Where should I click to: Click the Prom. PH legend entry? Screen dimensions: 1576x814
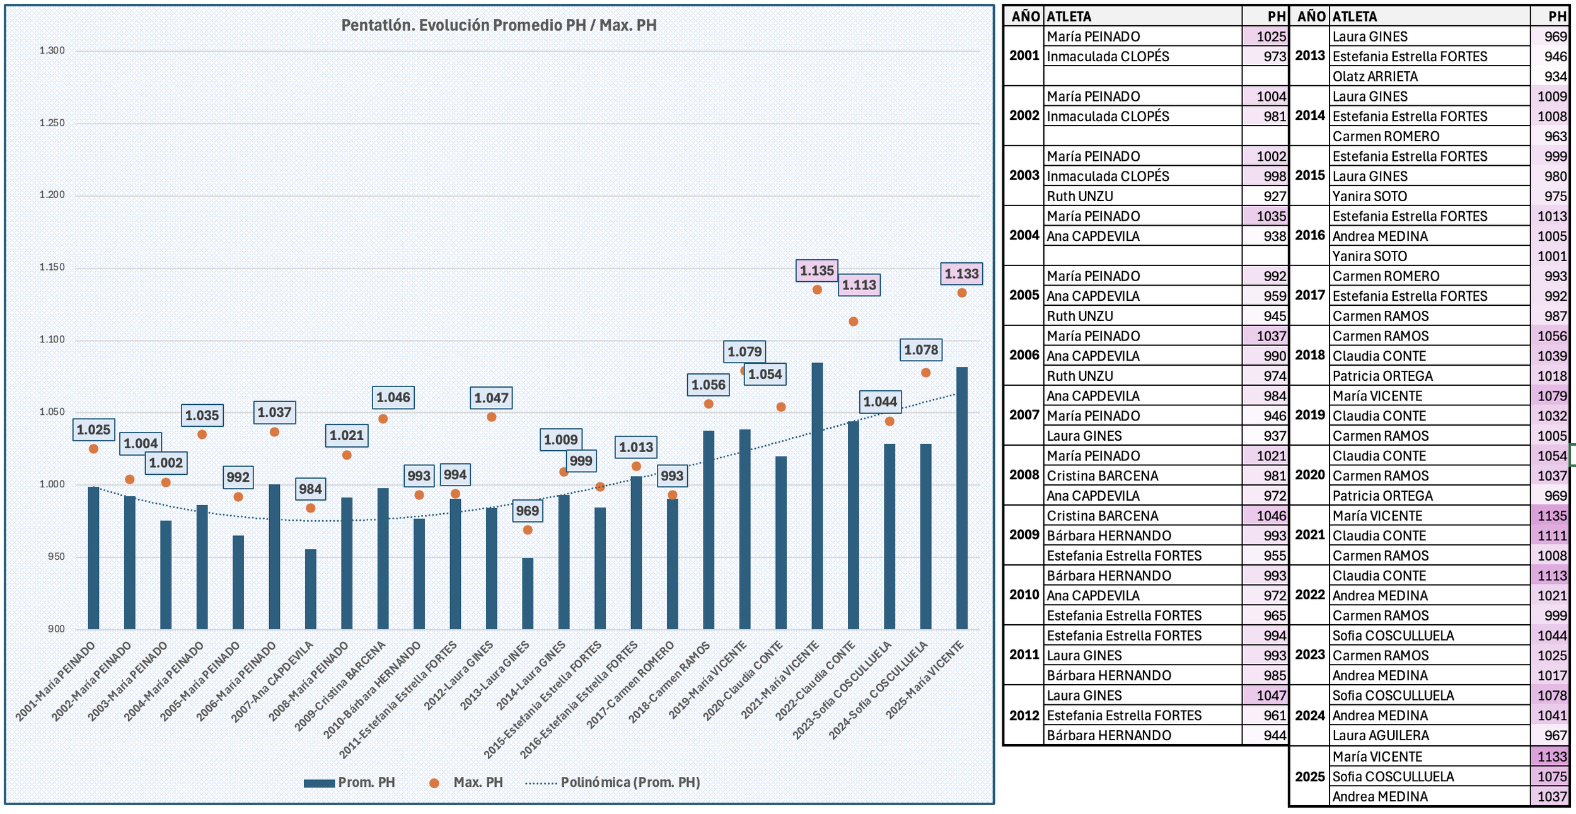tap(366, 782)
